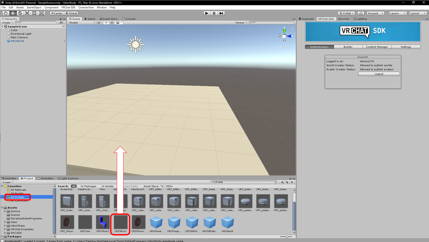This screenshot has width=429, height=242.
Task: Expand the UdonSharp folder
Action: (x=5, y=226)
